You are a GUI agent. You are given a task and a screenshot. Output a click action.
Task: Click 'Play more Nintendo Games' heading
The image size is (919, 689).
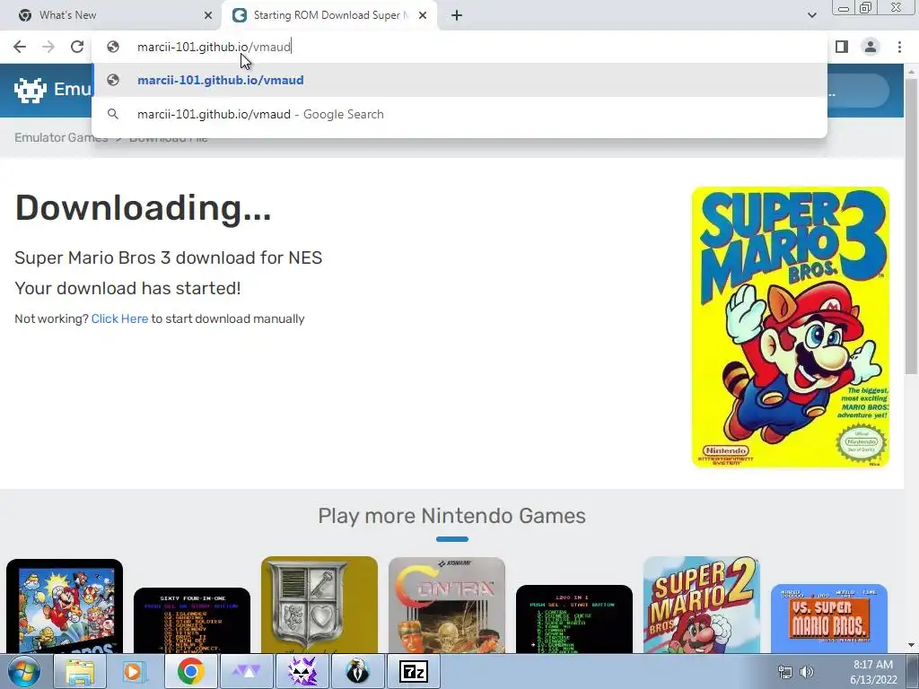tap(452, 516)
